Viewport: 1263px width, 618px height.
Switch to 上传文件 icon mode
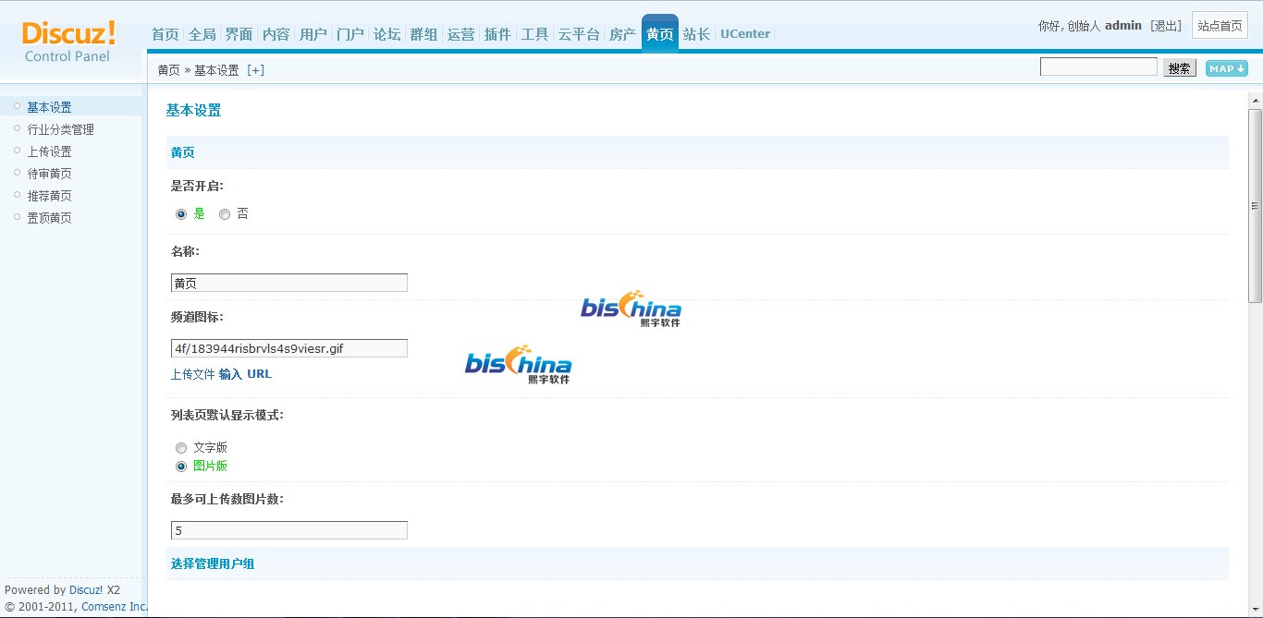(193, 374)
